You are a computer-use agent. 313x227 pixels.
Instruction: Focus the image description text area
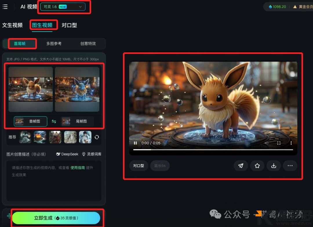[54, 181]
